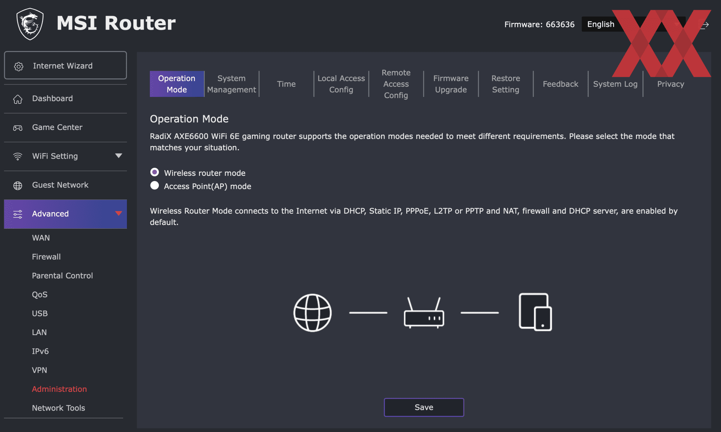Open USB settings

click(39, 313)
